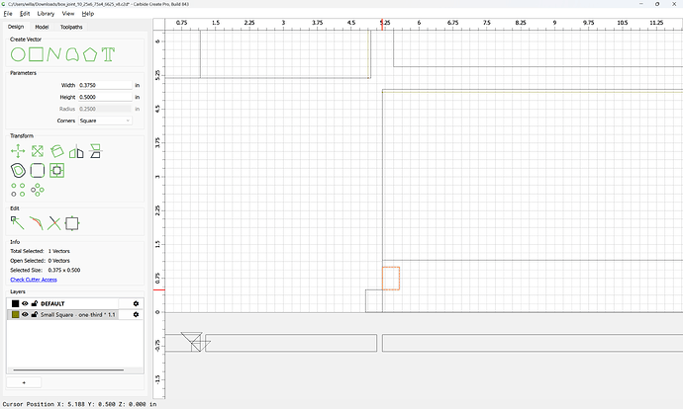
Task: Choose the Trim Vectors scissors tool
Action: 54,223
